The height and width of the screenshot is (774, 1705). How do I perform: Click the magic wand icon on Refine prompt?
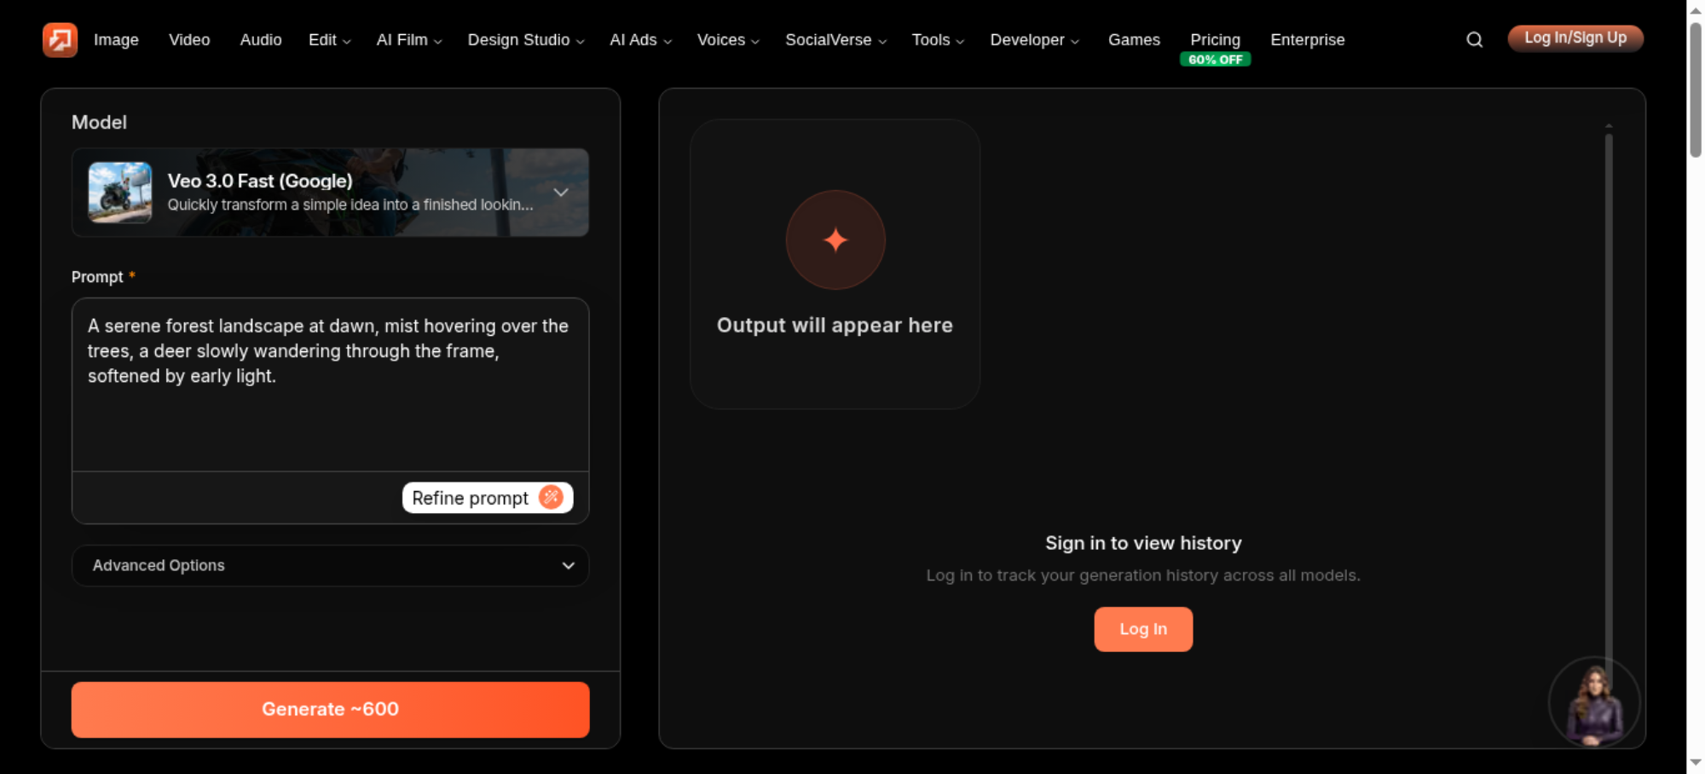(x=552, y=497)
